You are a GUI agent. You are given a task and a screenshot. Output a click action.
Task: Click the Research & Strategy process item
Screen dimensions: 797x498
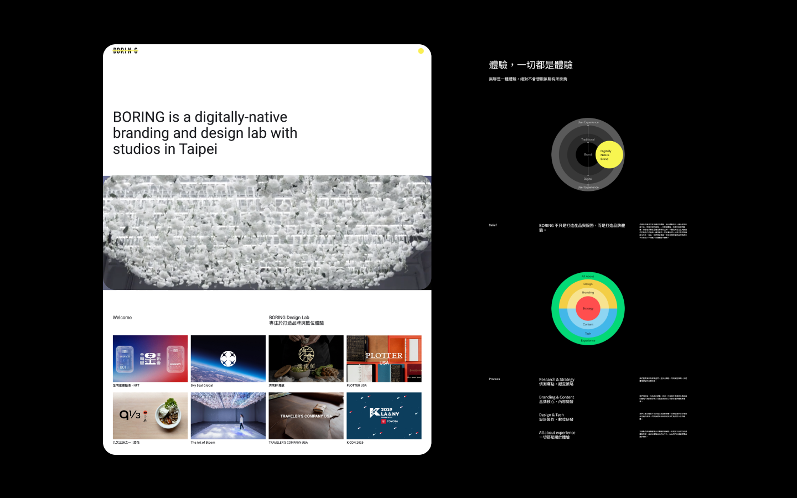556,382
